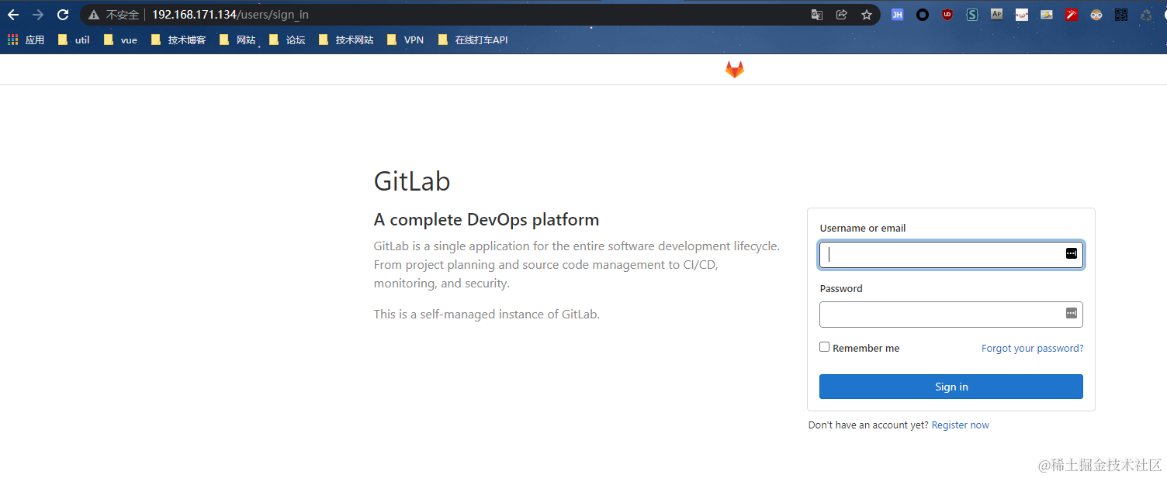The height and width of the screenshot is (478, 1167).
Task: Click password manager icon in Password field
Action: [x=1072, y=313]
